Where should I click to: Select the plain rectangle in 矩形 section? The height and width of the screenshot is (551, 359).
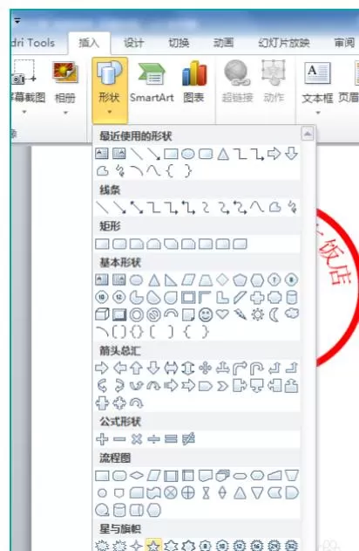[x=102, y=244]
